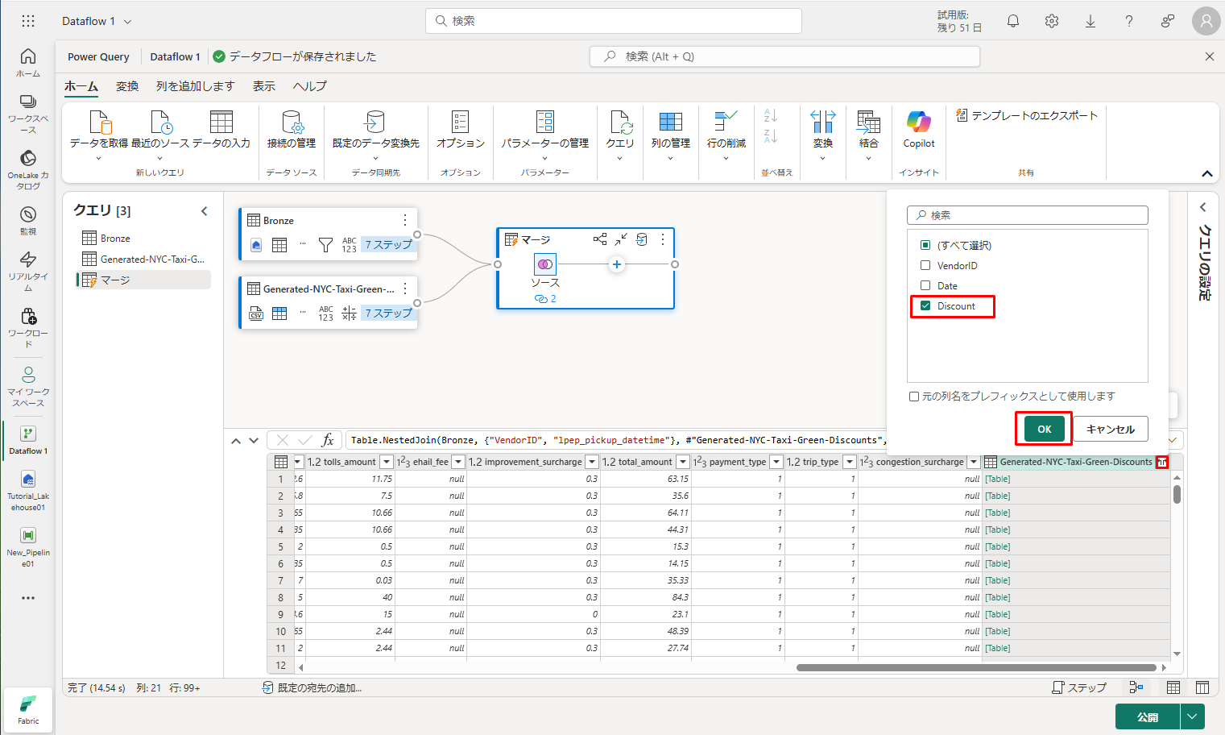
Task: Switch to the 変換 ribbon tab
Action: pos(127,86)
